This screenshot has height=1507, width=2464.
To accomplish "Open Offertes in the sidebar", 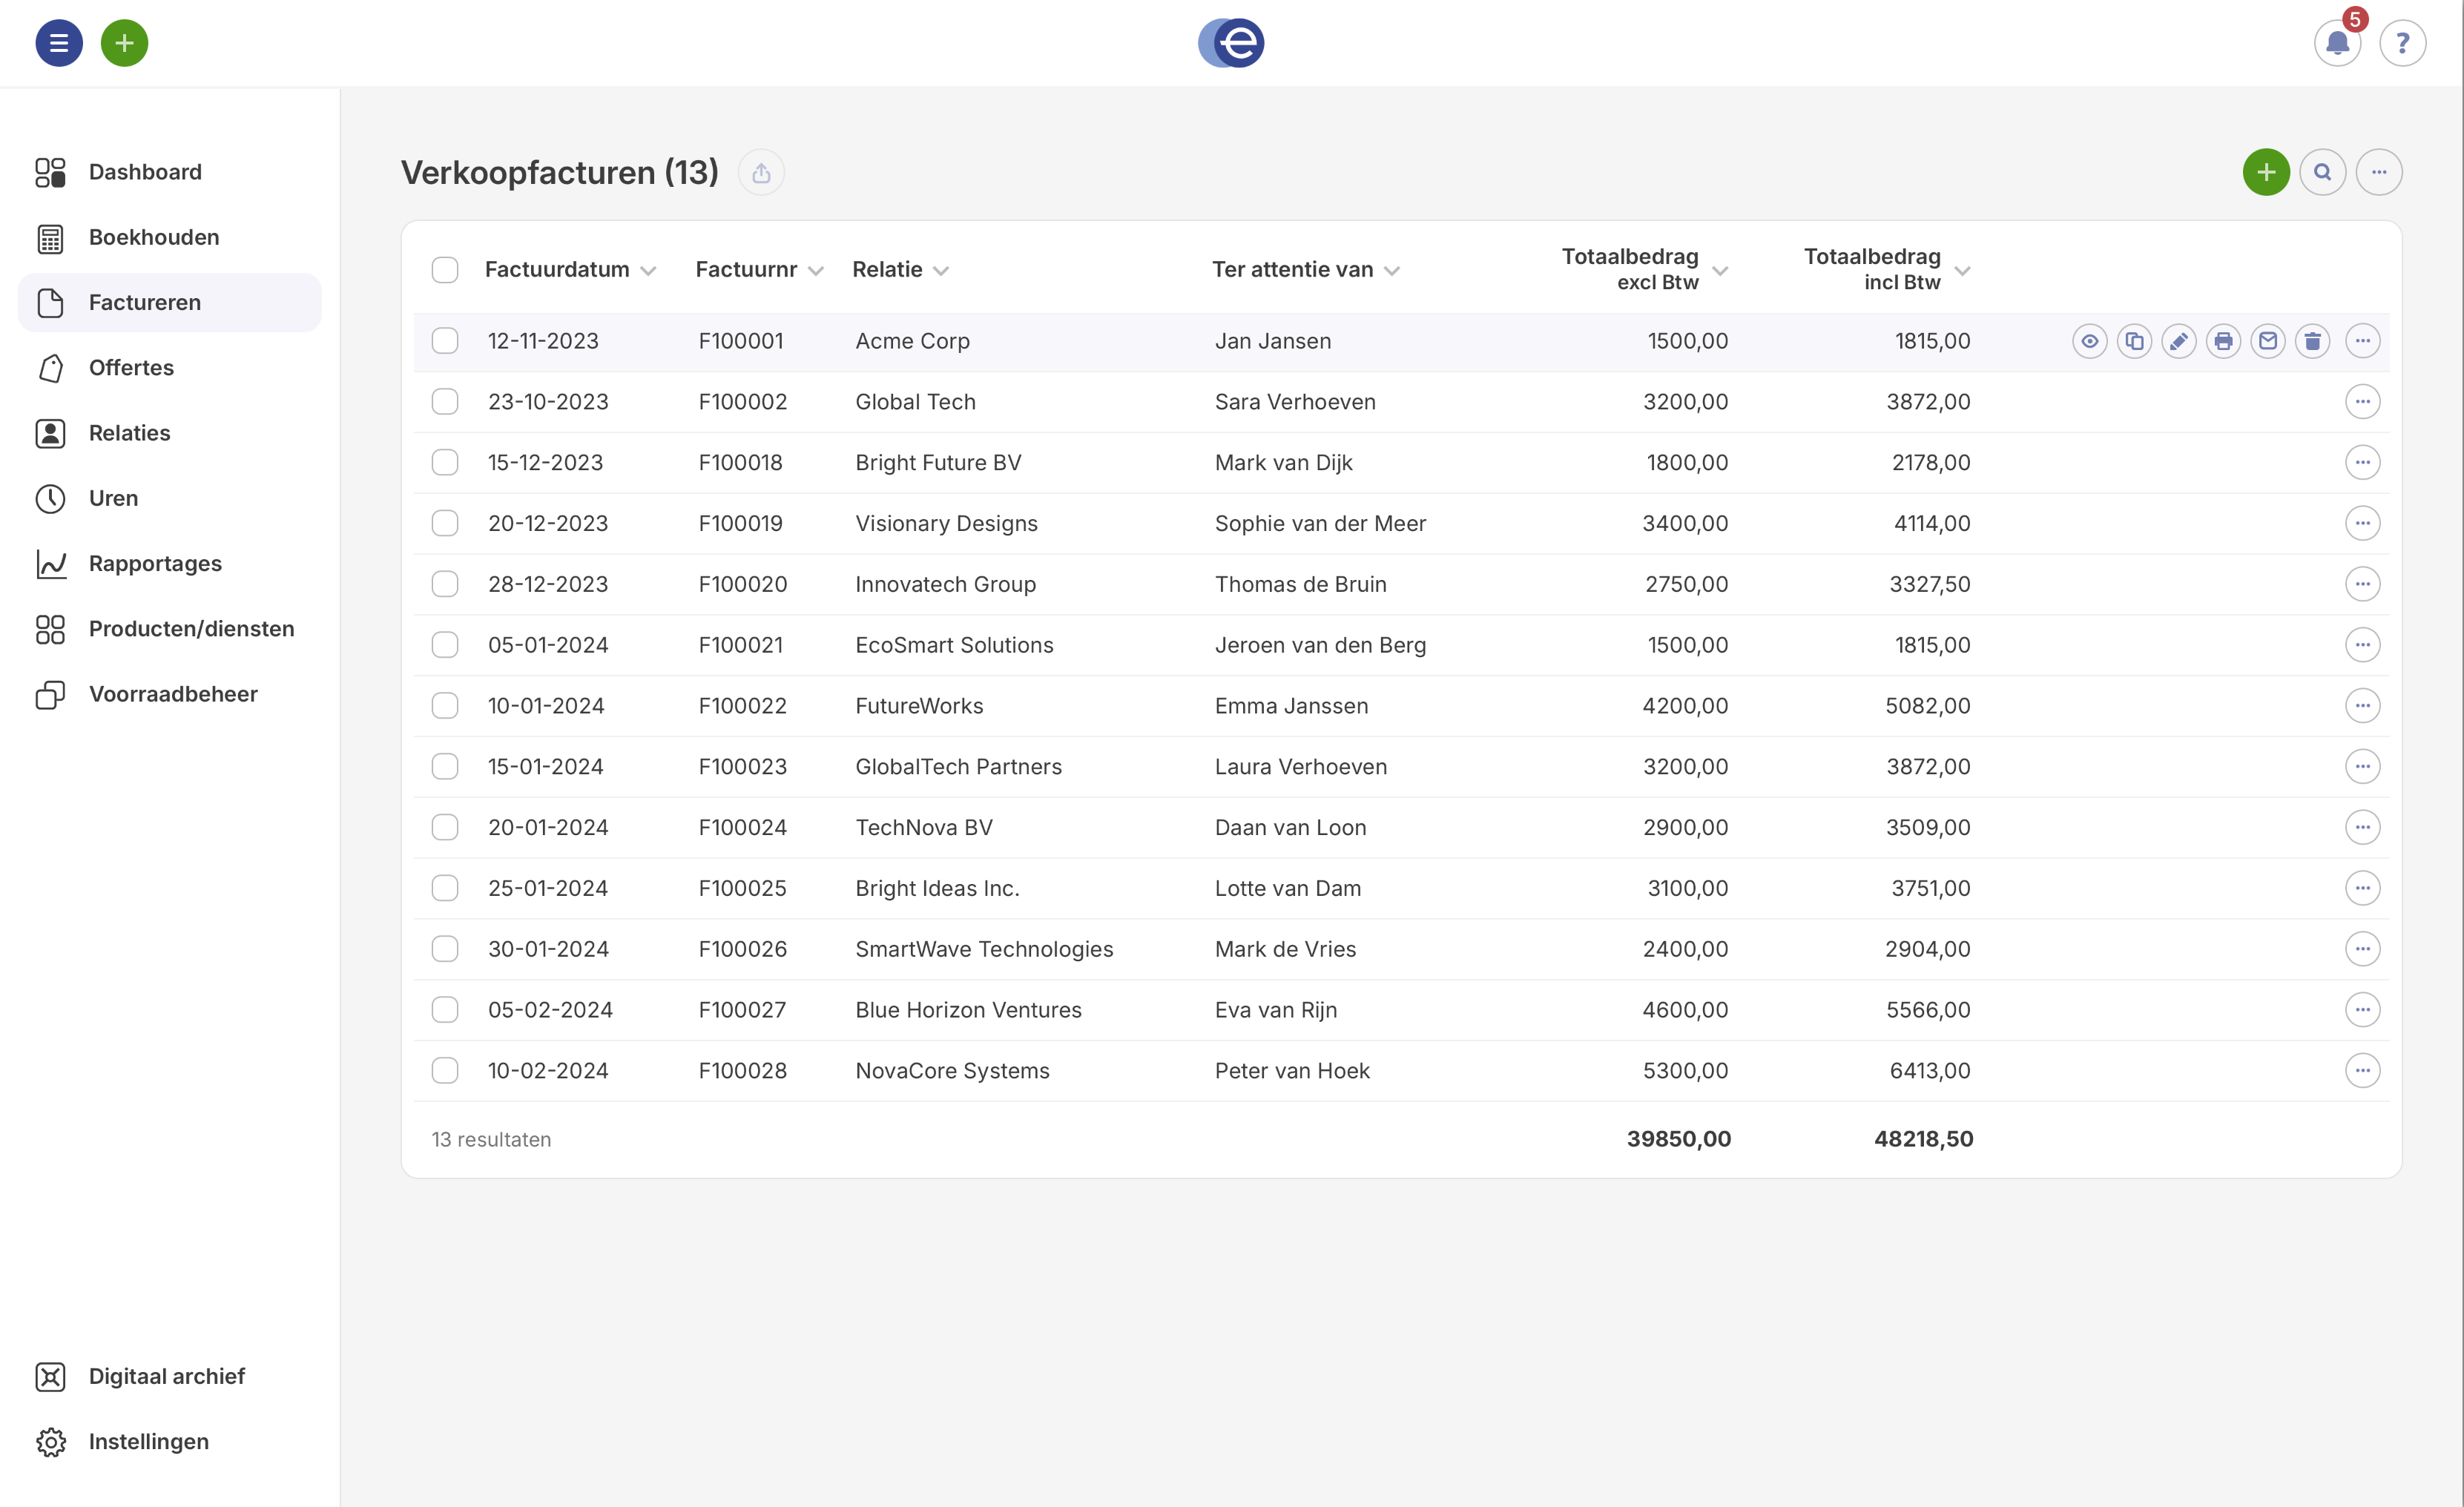I will point(170,368).
